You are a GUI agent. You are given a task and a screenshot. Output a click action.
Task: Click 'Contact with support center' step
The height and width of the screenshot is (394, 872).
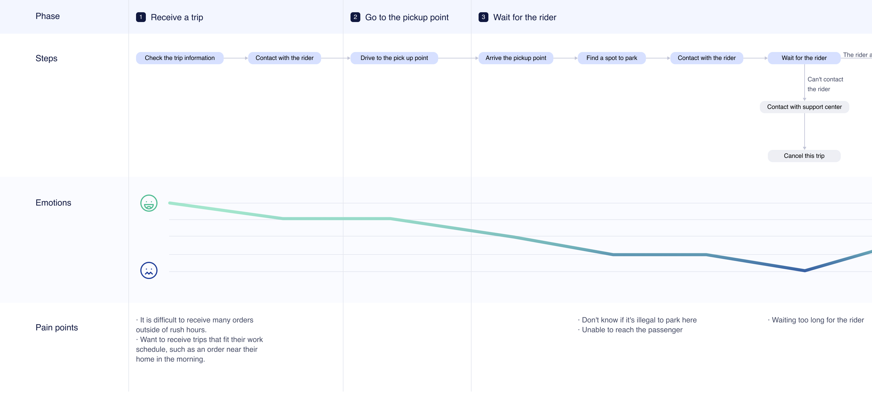[804, 107]
